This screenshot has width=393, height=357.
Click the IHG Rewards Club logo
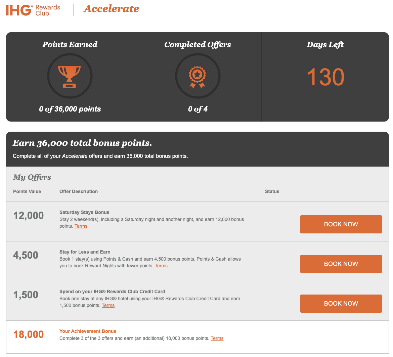coord(33,10)
